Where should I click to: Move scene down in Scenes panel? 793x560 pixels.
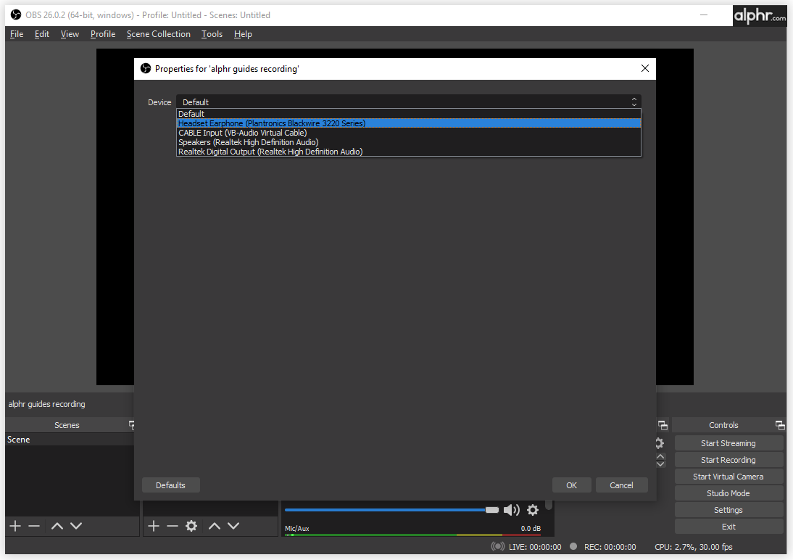[76, 526]
